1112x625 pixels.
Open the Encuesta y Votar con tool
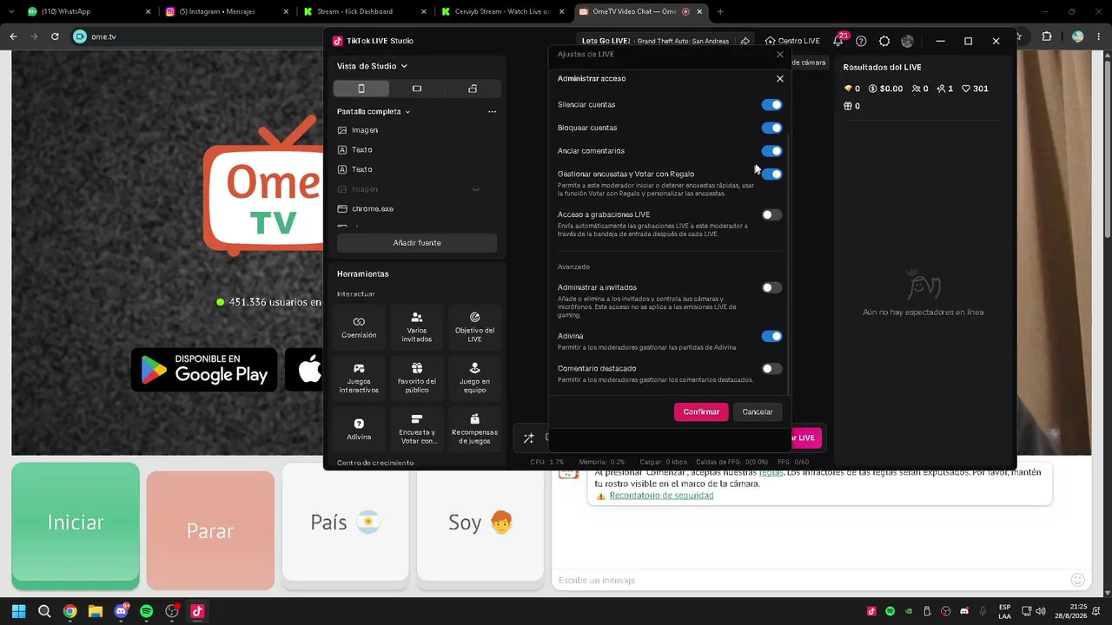click(x=417, y=428)
